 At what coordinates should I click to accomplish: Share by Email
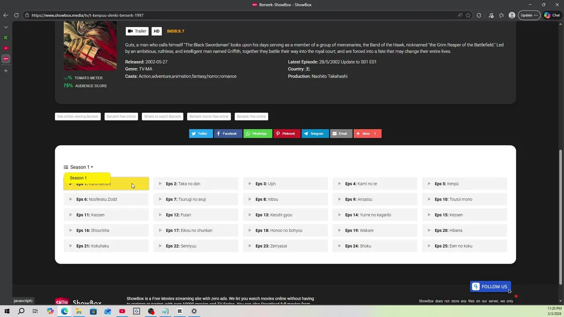point(341,133)
